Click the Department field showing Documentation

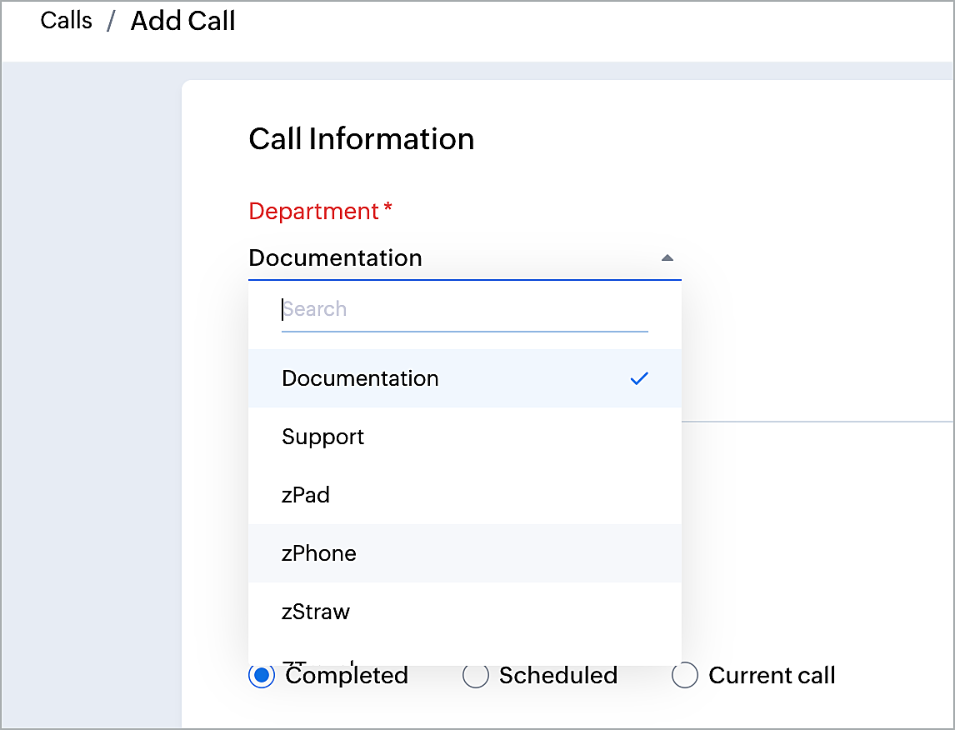tap(450, 258)
